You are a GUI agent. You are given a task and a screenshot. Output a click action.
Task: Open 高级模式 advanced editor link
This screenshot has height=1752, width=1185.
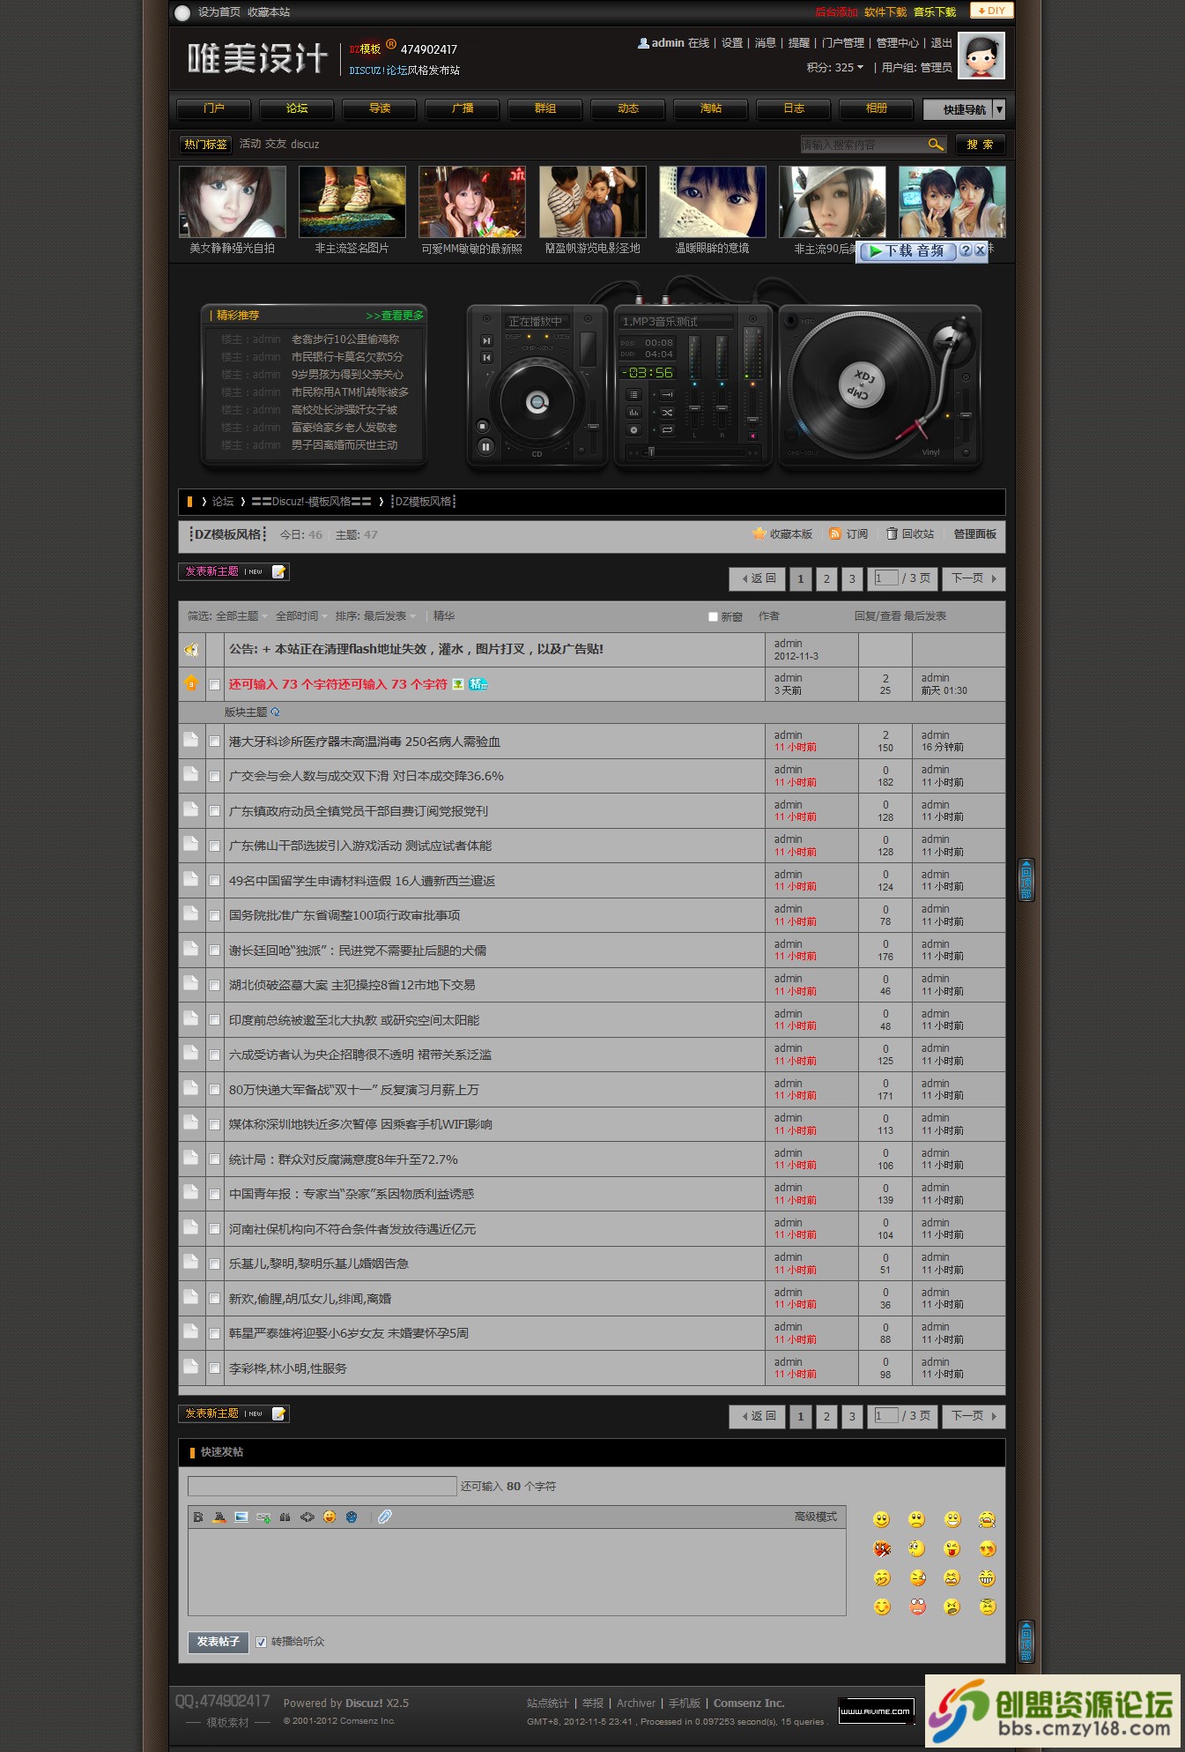pyautogui.click(x=815, y=1517)
